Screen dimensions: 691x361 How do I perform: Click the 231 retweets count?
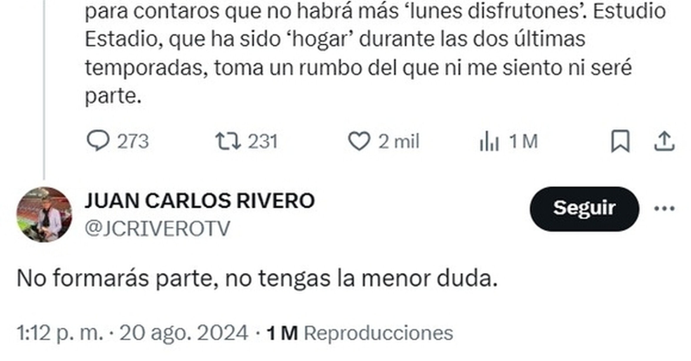(x=263, y=141)
